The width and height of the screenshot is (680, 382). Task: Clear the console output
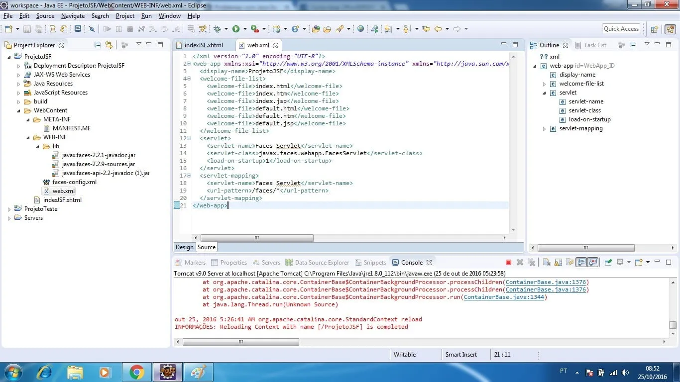pos(546,263)
